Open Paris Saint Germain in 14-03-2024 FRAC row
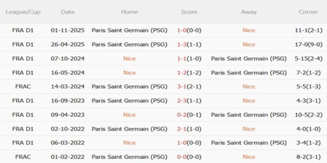 (129, 86)
